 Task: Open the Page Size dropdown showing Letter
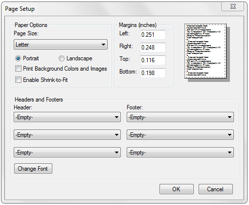61,45
